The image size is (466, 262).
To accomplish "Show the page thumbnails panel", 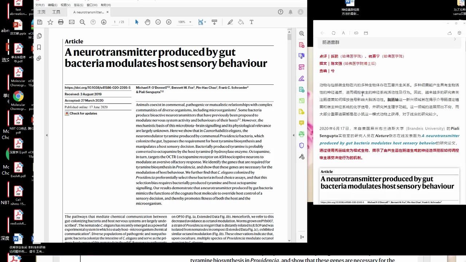I will point(39,36).
